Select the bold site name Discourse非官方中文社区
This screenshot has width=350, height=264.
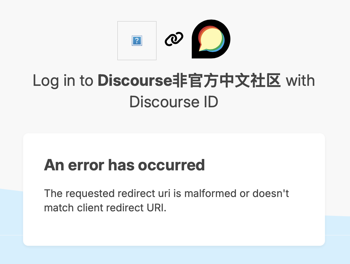click(189, 81)
